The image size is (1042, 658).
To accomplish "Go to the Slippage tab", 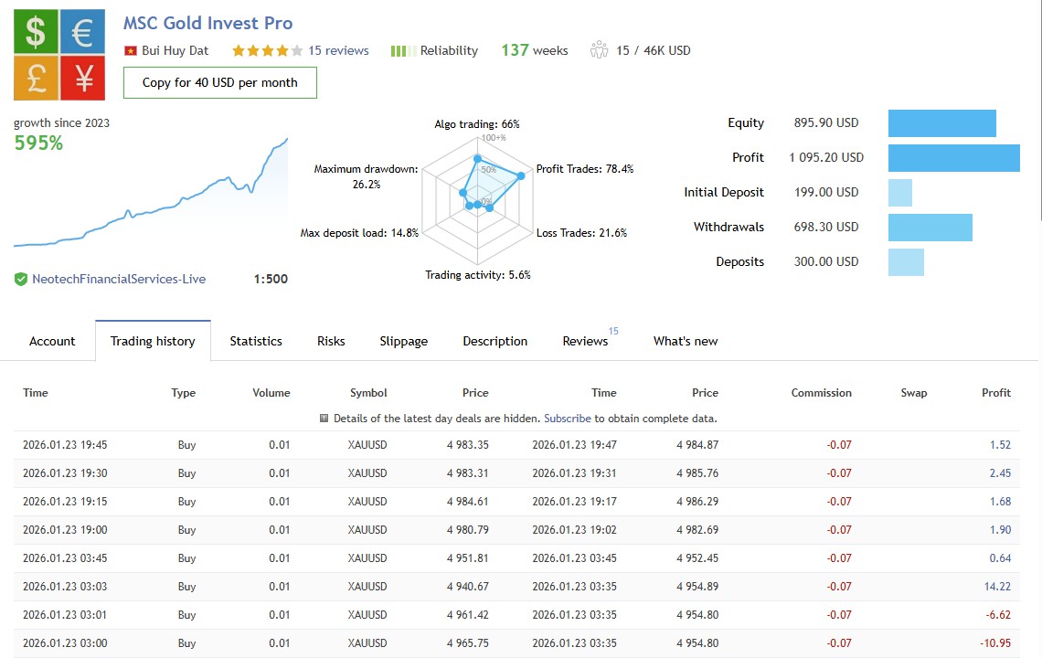I will 403,341.
